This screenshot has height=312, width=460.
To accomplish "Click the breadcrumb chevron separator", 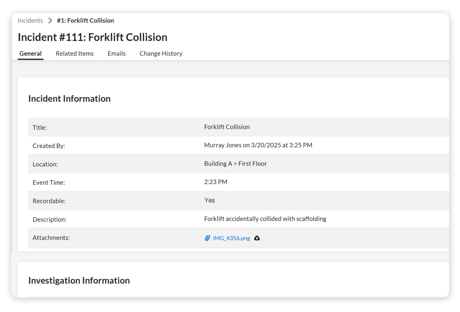I will 50,20.
